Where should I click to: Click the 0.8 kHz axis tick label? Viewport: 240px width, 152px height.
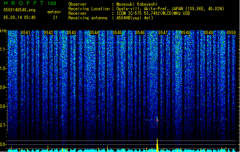click(x=3, y=106)
